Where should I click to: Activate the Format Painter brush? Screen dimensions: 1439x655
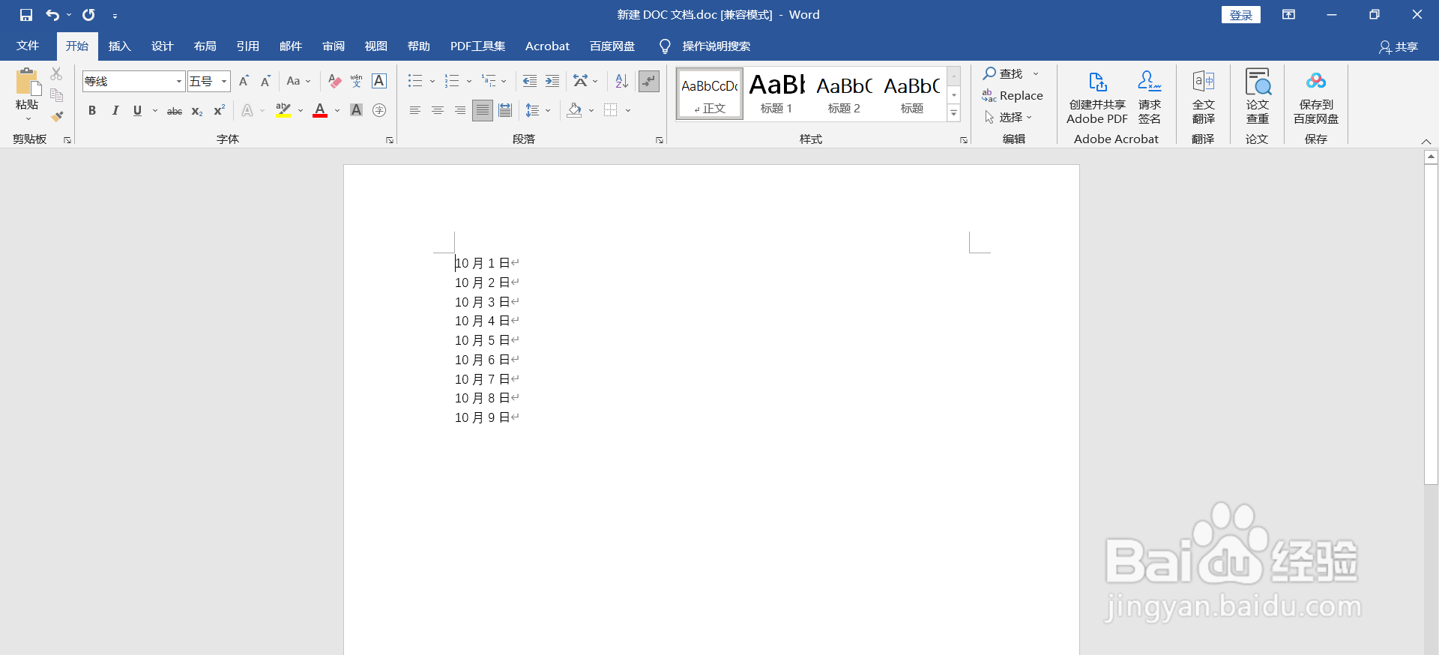[x=56, y=116]
